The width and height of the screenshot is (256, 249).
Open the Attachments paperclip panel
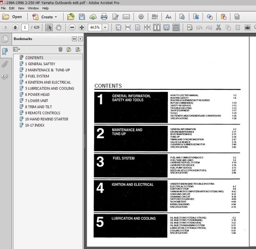(5, 64)
